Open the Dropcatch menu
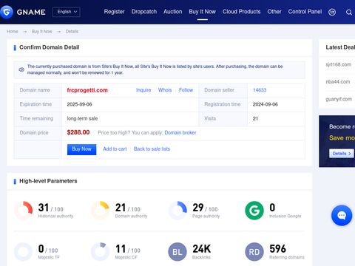Viewport: 355px width, 266px height. (144, 12)
